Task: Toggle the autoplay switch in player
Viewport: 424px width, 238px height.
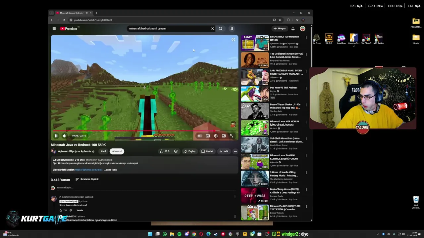Action: coord(200,136)
